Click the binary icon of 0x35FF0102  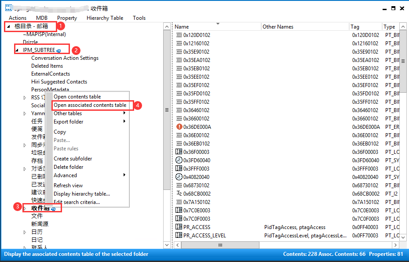pos(179,102)
